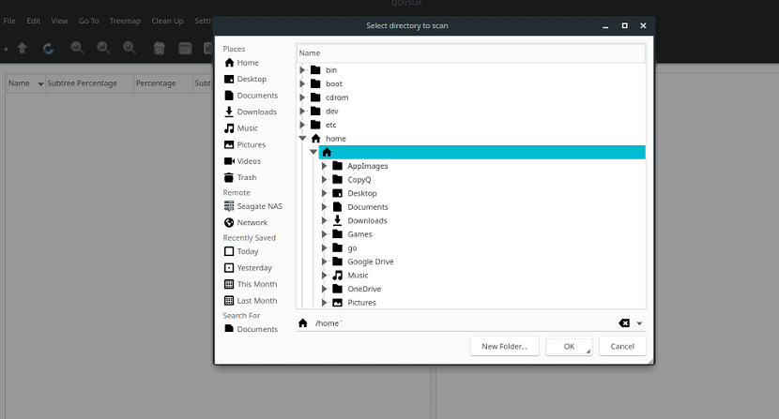Image resolution: width=779 pixels, height=419 pixels.
Task: Select Documents under Search For
Action: 257,329
